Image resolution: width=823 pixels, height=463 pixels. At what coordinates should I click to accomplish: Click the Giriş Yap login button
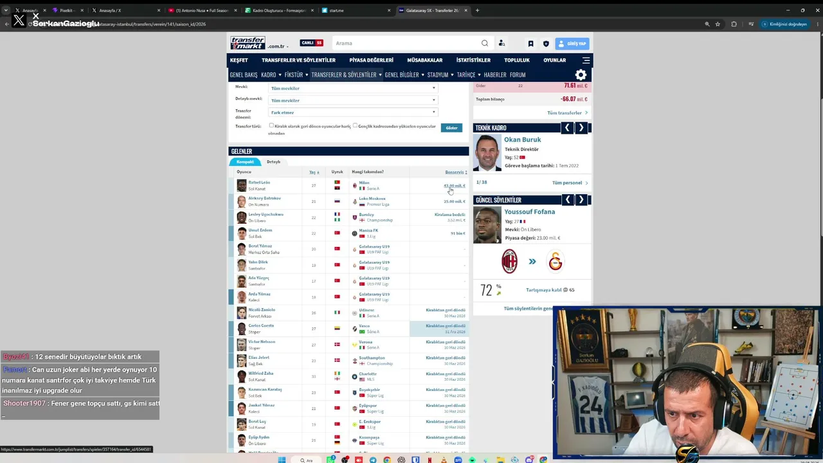point(572,44)
